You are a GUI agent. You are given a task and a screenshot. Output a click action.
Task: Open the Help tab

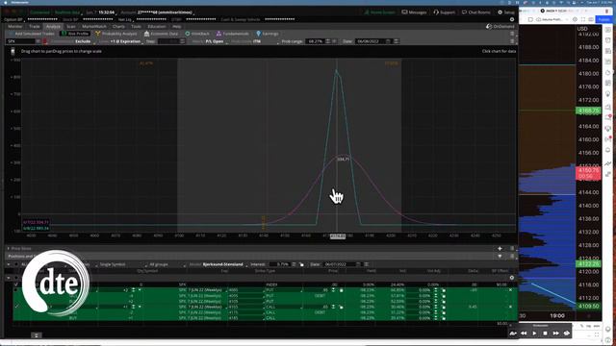177,26
